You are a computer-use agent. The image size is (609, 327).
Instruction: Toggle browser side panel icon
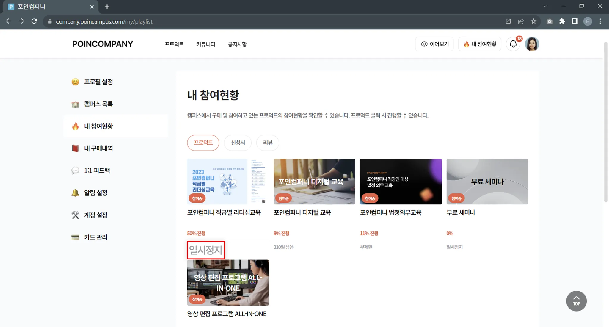pos(575,21)
